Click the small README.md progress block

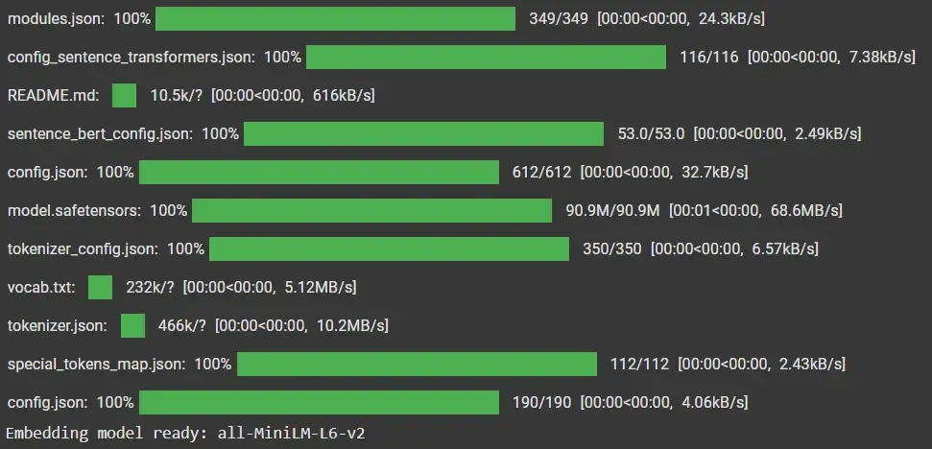point(124,96)
